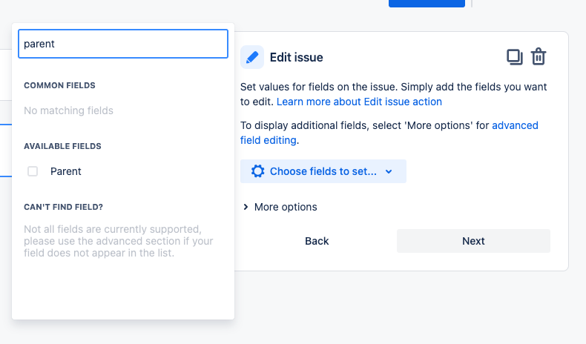Duplicate this action with the copy icon

click(x=514, y=57)
